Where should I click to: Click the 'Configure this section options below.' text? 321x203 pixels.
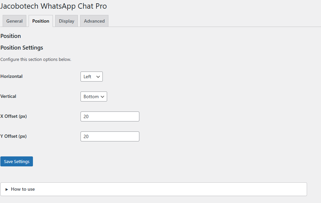tap(36, 60)
